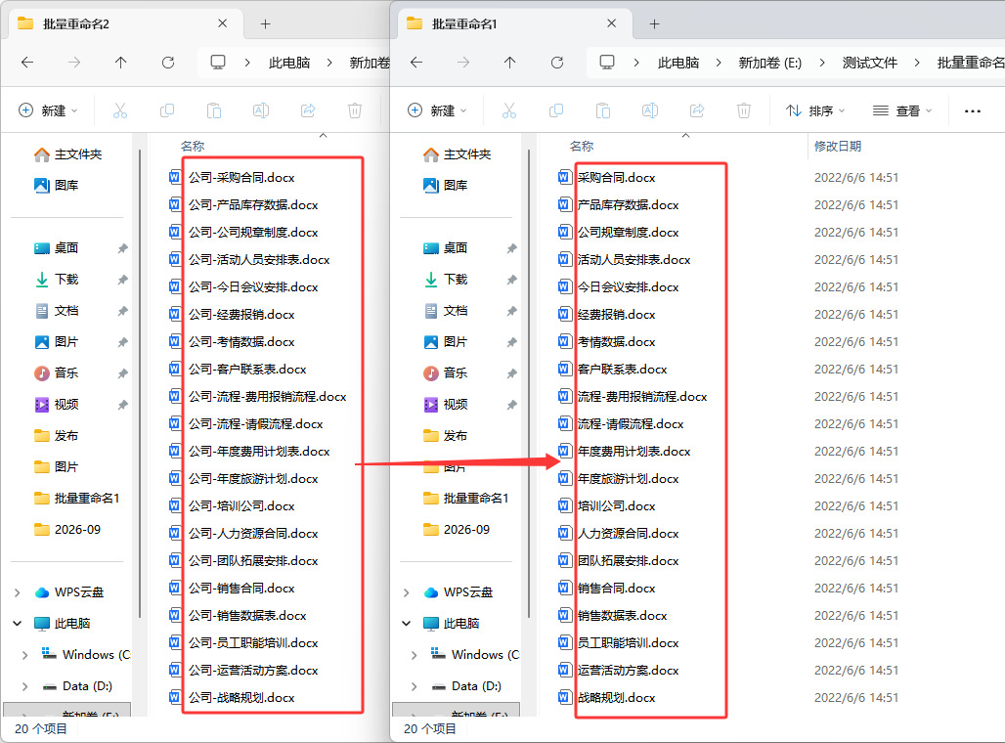Go back in the 批量重命名2 window
The height and width of the screenshot is (743, 1005).
click(x=27, y=63)
